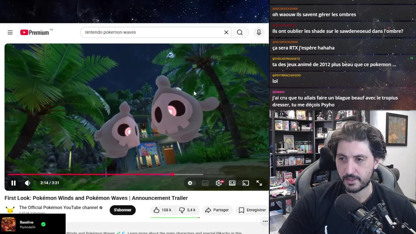Toggle subtitles captions button
The width and height of the screenshot is (416, 234).
205,183
